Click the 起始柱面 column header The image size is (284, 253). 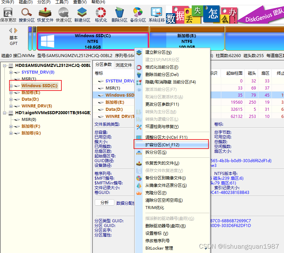click(x=234, y=73)
